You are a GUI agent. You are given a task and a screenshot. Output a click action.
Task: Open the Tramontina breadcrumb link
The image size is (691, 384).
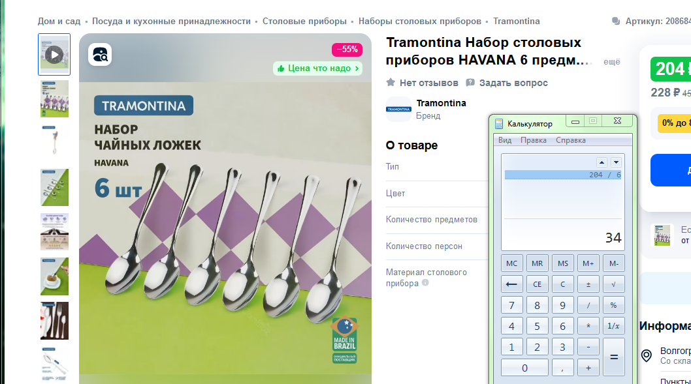pyautogui.click(x=517, y=21)
